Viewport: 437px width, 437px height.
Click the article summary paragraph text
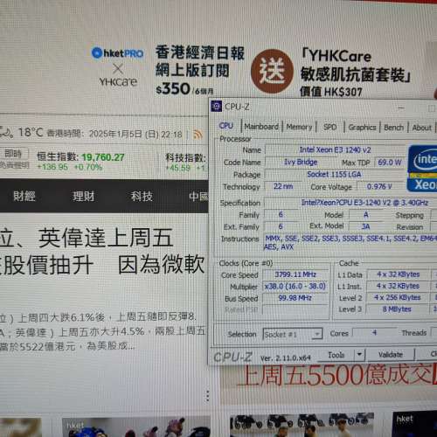(102, 331)
